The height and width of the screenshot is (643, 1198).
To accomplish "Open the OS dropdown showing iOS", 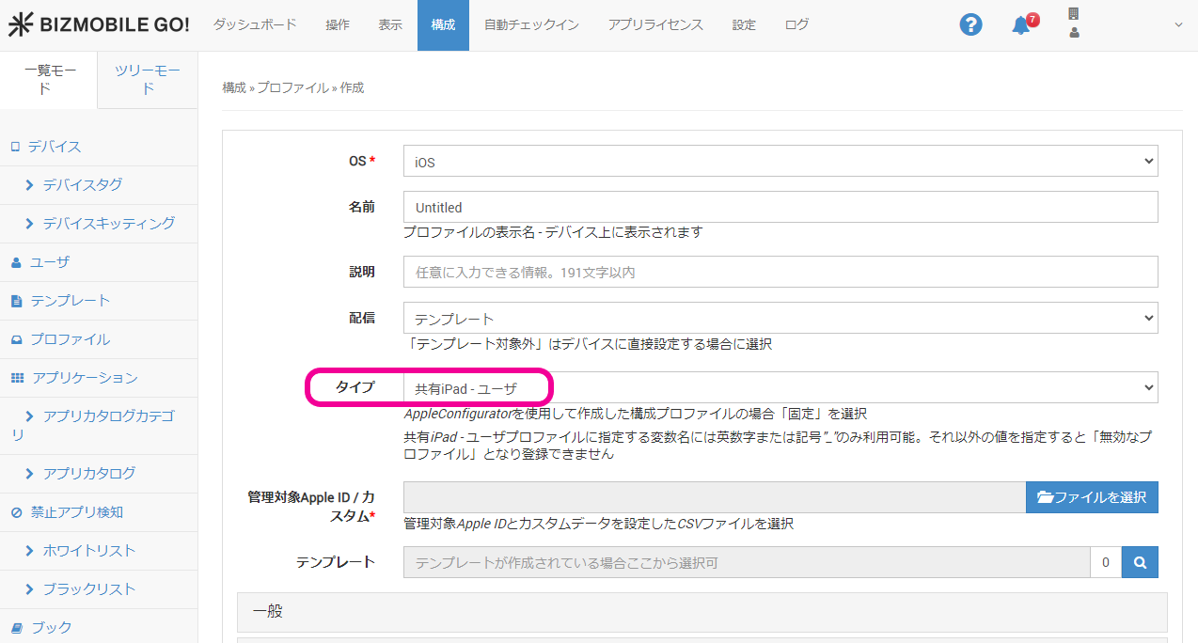I will [780, 161].
